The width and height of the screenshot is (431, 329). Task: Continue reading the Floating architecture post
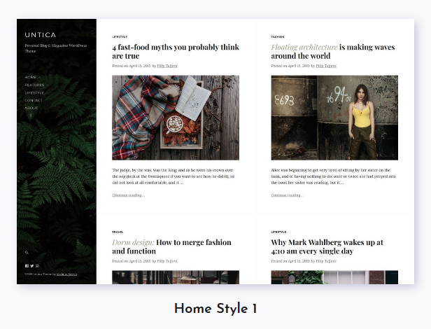(x=288, y=195)
